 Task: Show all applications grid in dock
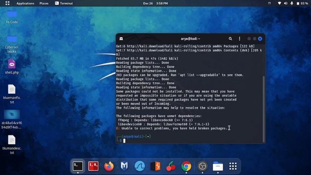pos(233,166)
